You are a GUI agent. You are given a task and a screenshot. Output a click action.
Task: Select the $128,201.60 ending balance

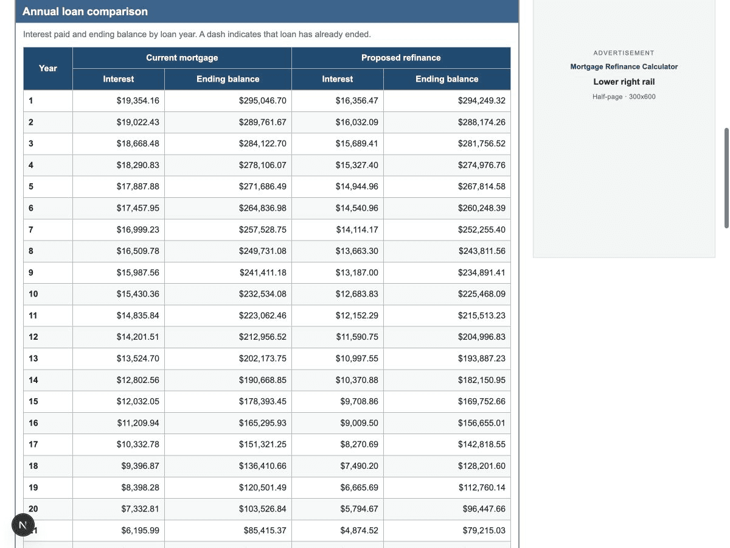click(447, 466)
